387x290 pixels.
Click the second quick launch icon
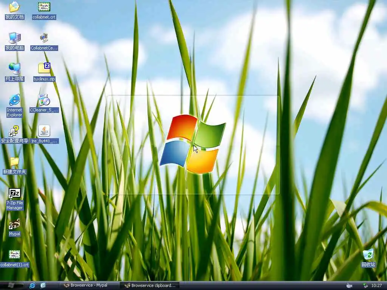tap(43, 285)
